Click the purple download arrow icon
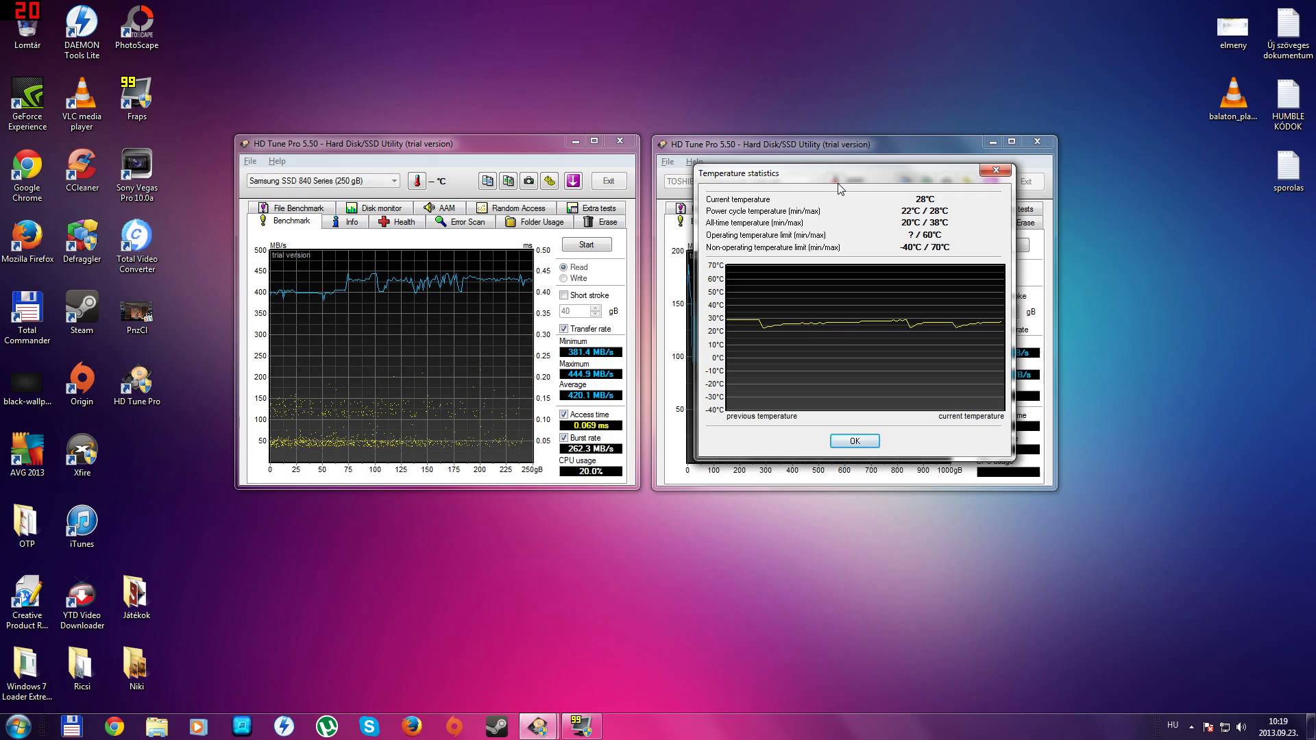 tap(573, 181)
